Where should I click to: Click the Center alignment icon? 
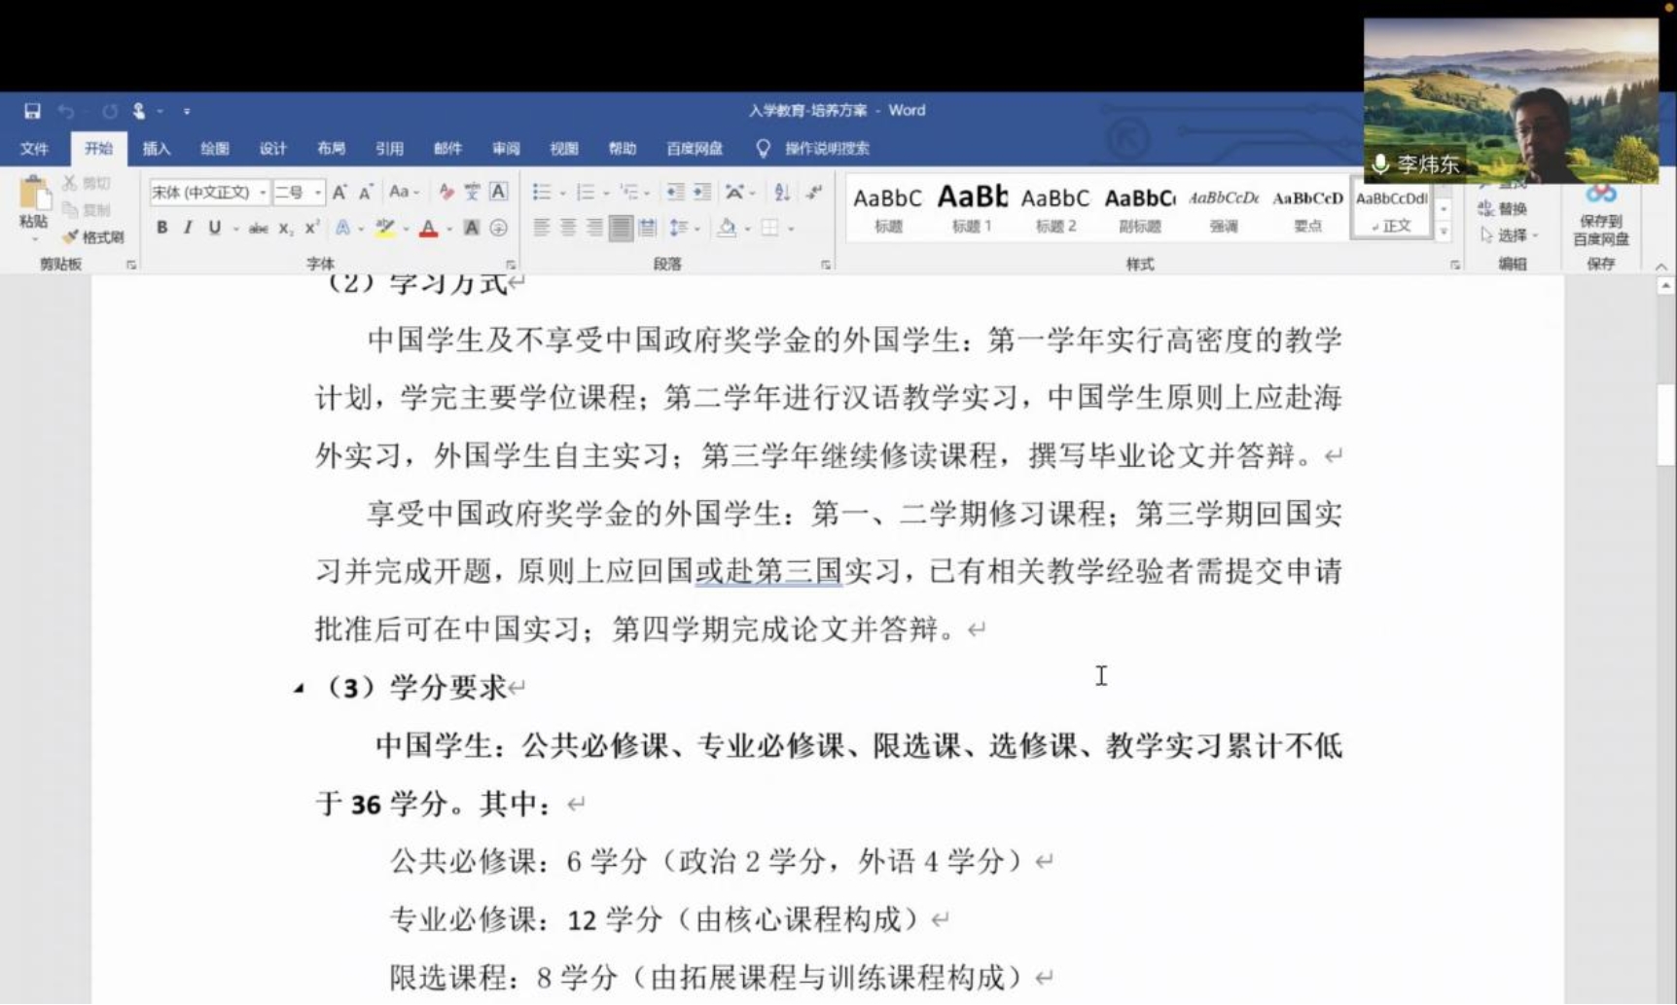coord(568,228)
